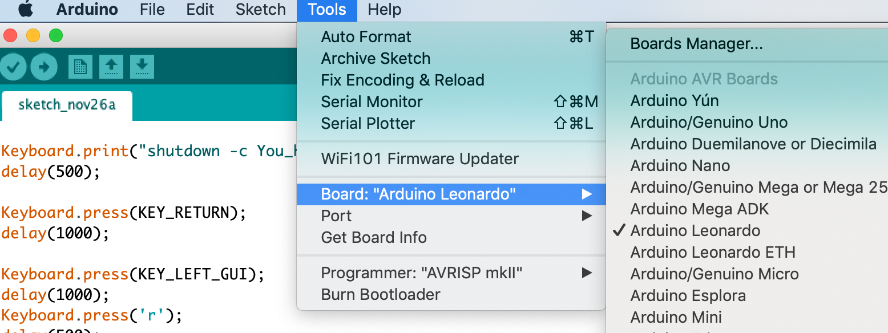Expand the Board: "Arduino Leonardo" submenu
The image size is (888, 333).
click(x=451, y=194)
